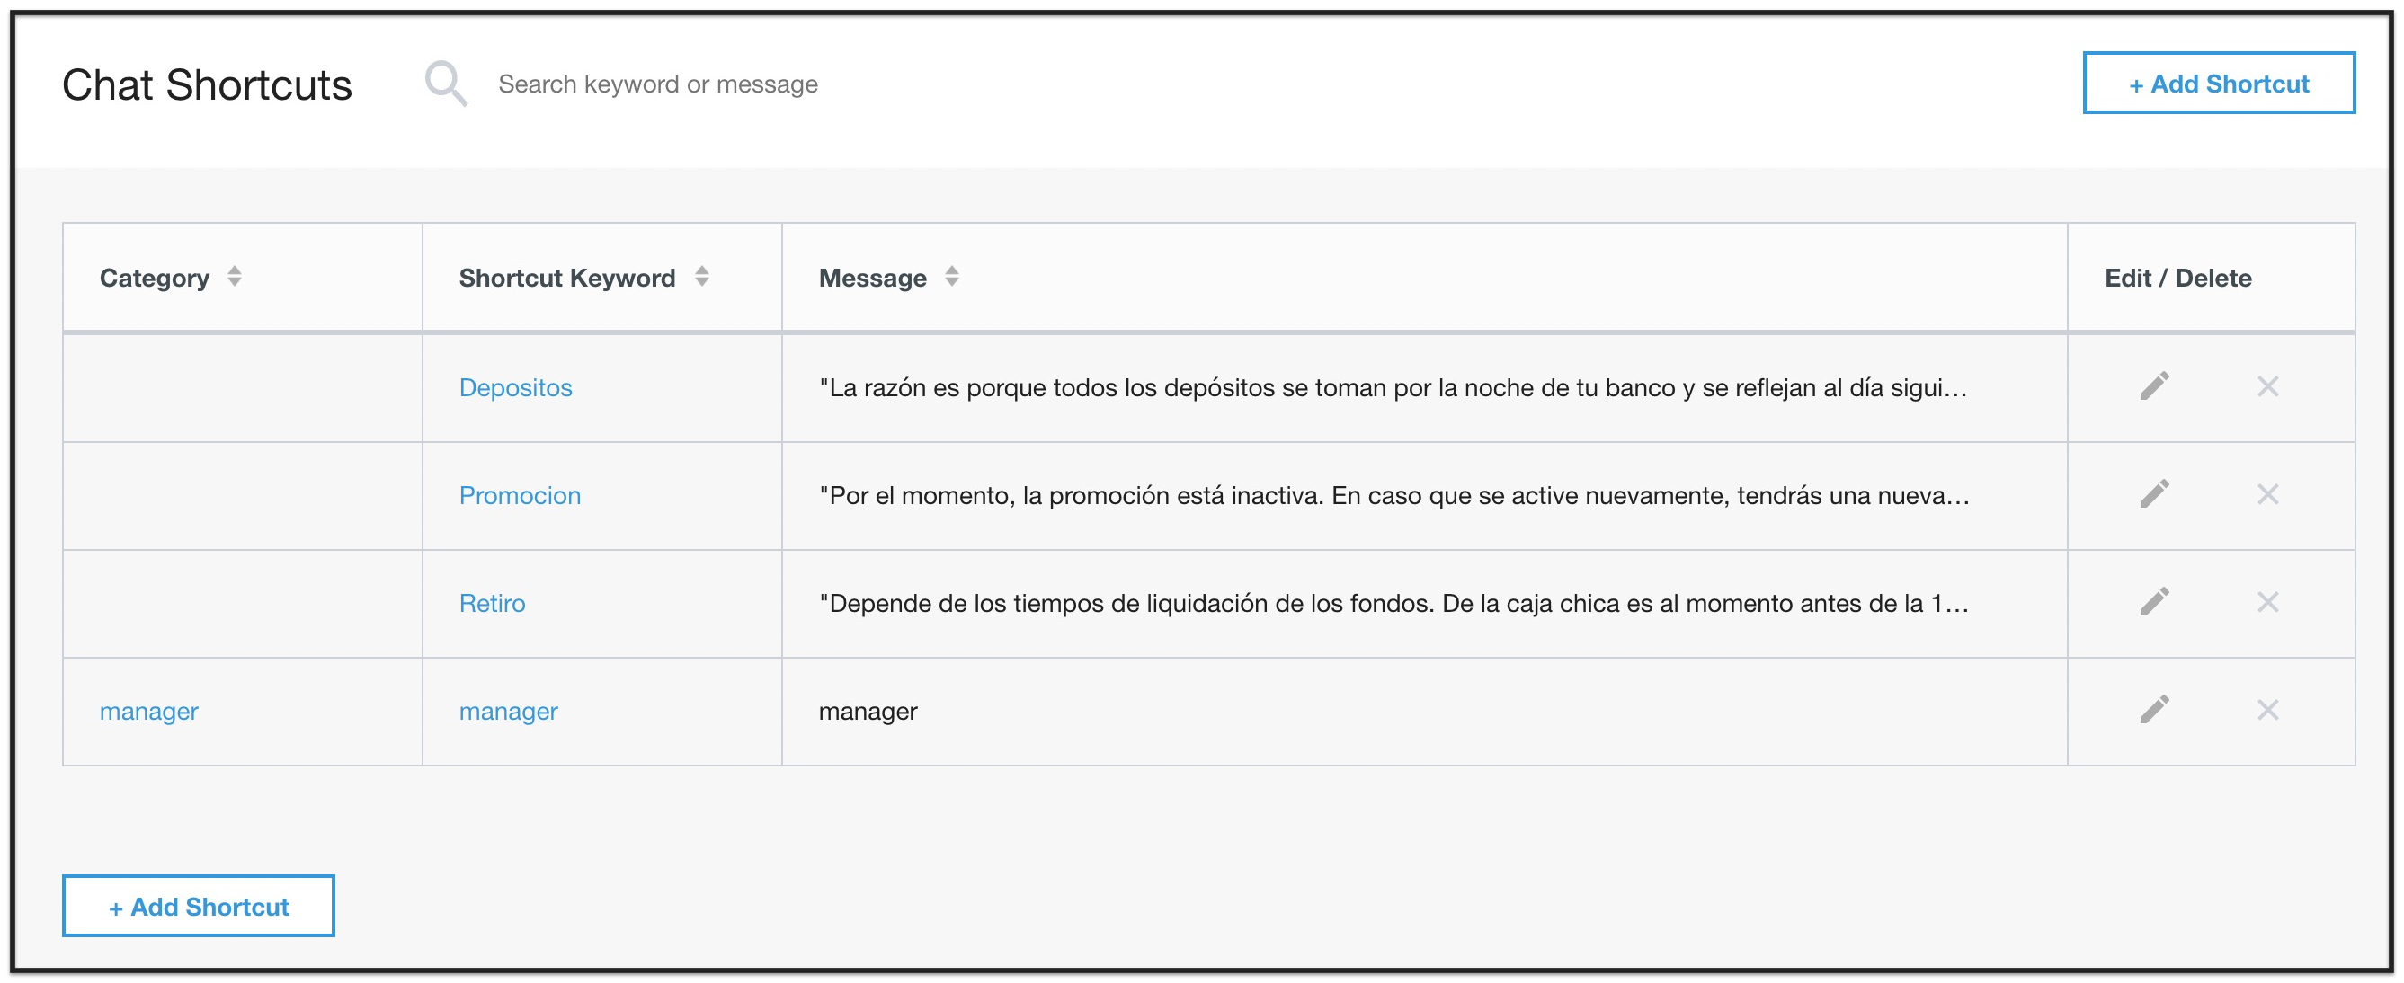Delete the Depositos shortcut with X icon
This screenshot has height=983, width=2404.
[x=2267, y=386]
